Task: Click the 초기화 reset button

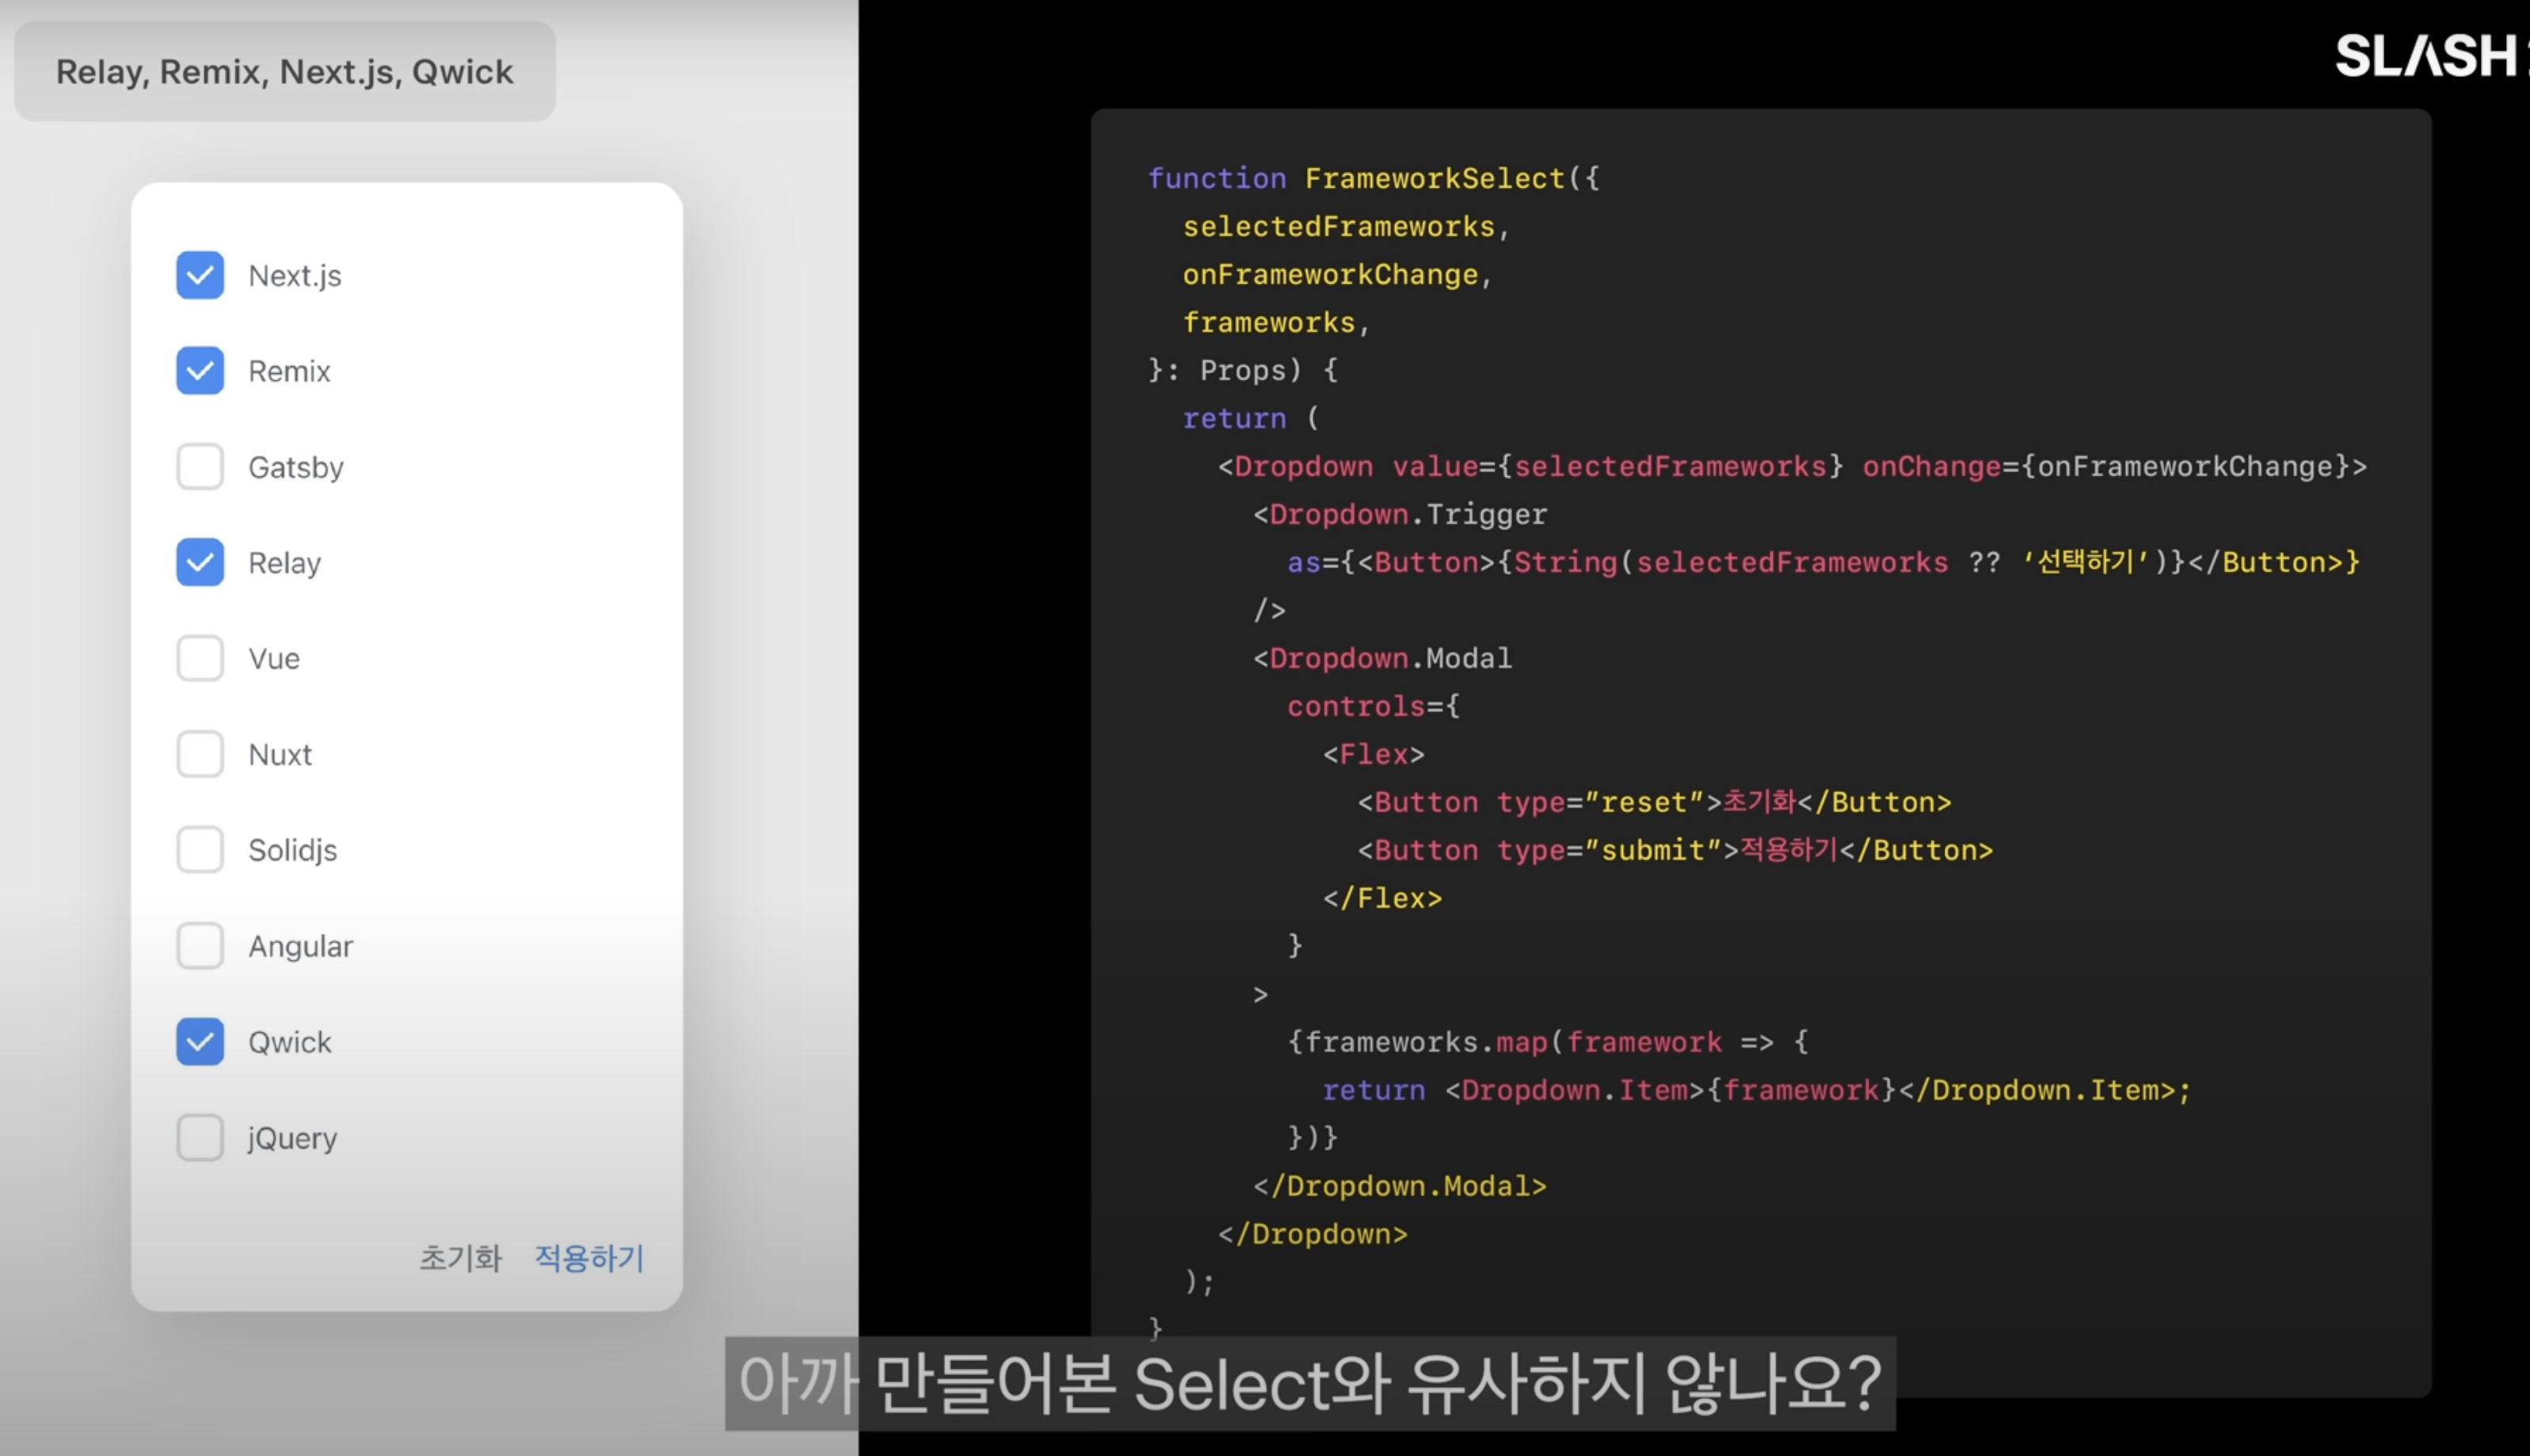Action: (x=461, y=1258)
